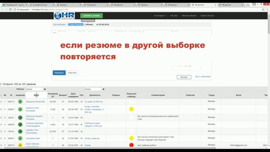Open the candidate name link in row 1
Screen dimensions: 270x152
(x=35, y=102)
